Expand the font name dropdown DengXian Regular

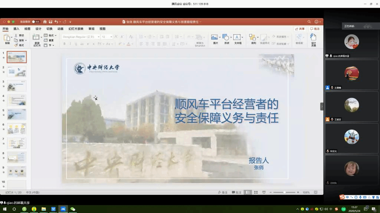(x=99, y=37)
